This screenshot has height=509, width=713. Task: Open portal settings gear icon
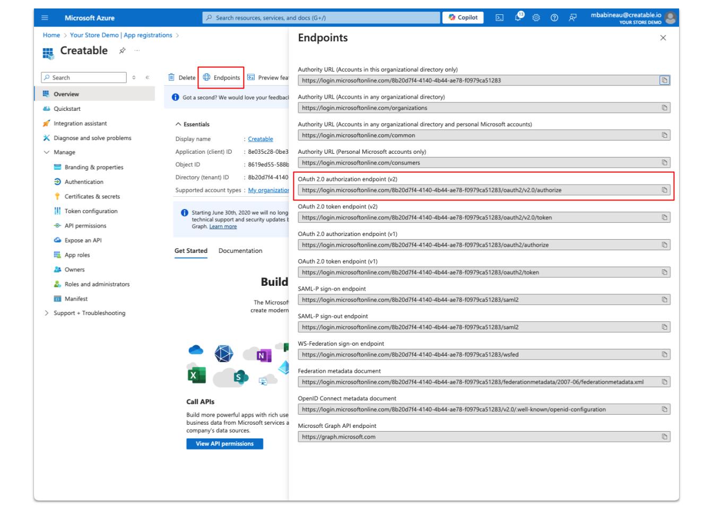[x=536, y=18]
